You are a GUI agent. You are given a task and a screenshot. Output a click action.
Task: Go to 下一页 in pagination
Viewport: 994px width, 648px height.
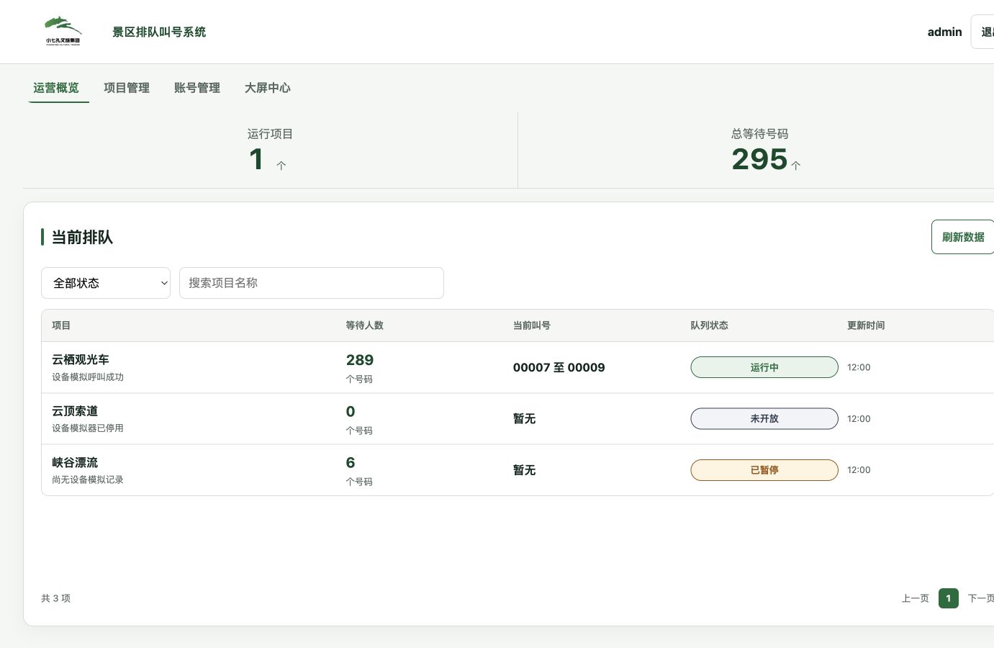pos(981,598)
